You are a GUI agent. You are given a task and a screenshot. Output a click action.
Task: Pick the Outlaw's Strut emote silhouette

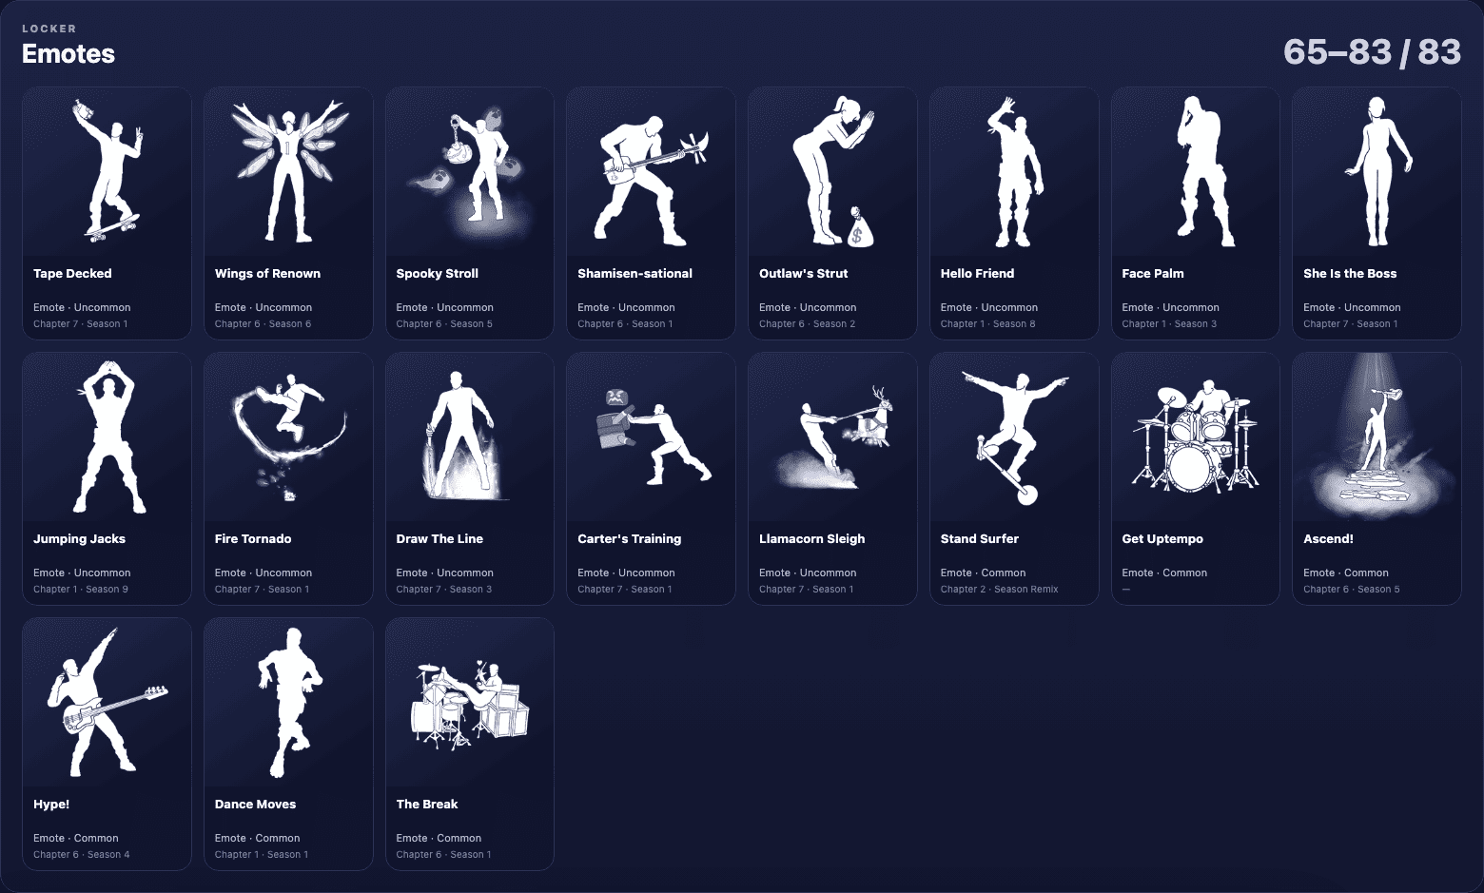coord(832,171)
